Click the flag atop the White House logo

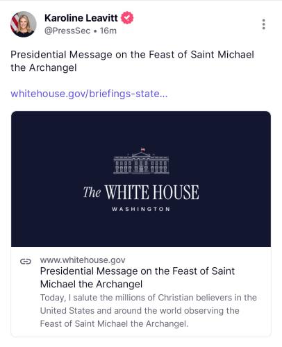click(143, 149)
